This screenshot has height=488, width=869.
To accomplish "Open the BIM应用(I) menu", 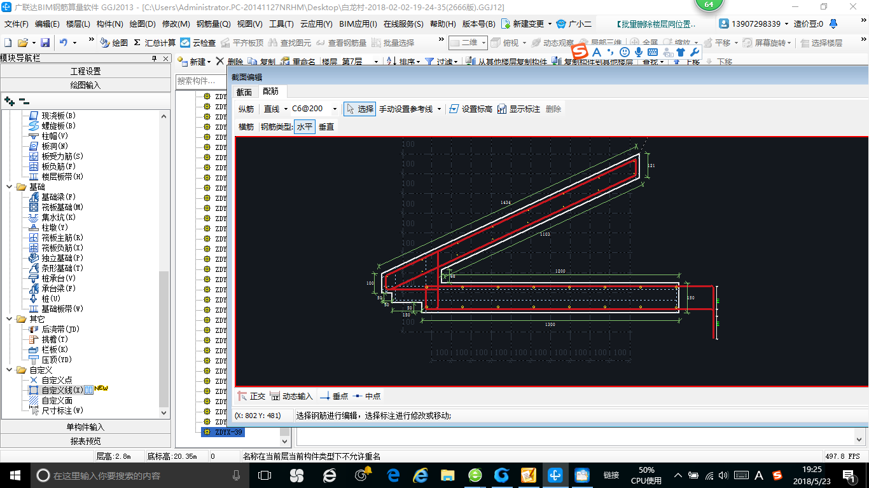I will pyautogui.click(x=358, y=24).
